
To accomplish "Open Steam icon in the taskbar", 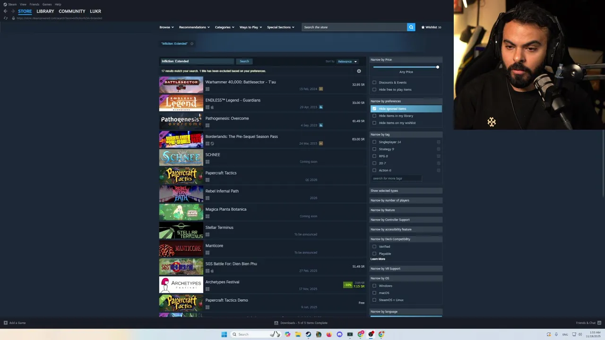I will 308,334.
